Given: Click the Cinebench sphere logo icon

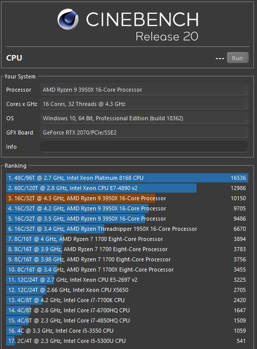Looking at the screenshot, I should [x=68, y=19].
